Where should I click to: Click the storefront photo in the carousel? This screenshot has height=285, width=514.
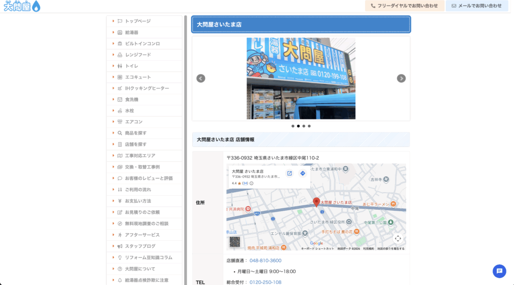301,78
